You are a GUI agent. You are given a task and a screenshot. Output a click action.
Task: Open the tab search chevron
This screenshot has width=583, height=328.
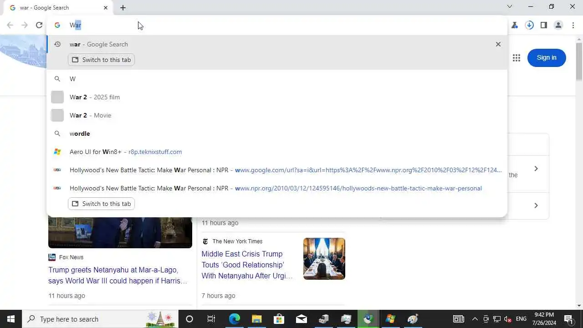pyautogui.click(x=510, y=6)
